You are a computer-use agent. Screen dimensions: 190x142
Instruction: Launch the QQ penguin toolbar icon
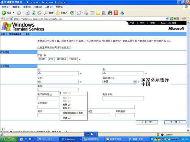click(110, 13)
